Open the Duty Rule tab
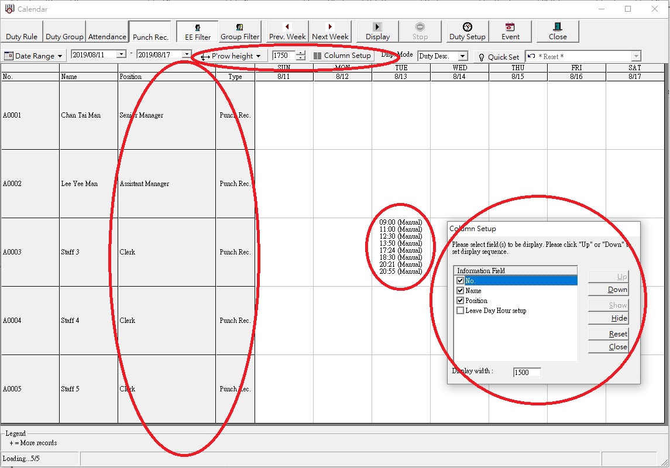Viewport: 670px width, 468px height. pos(22,32)
